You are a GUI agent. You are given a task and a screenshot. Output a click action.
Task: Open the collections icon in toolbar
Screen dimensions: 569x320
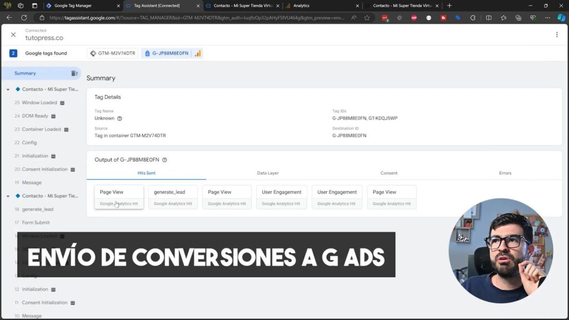tap(518, 18)
